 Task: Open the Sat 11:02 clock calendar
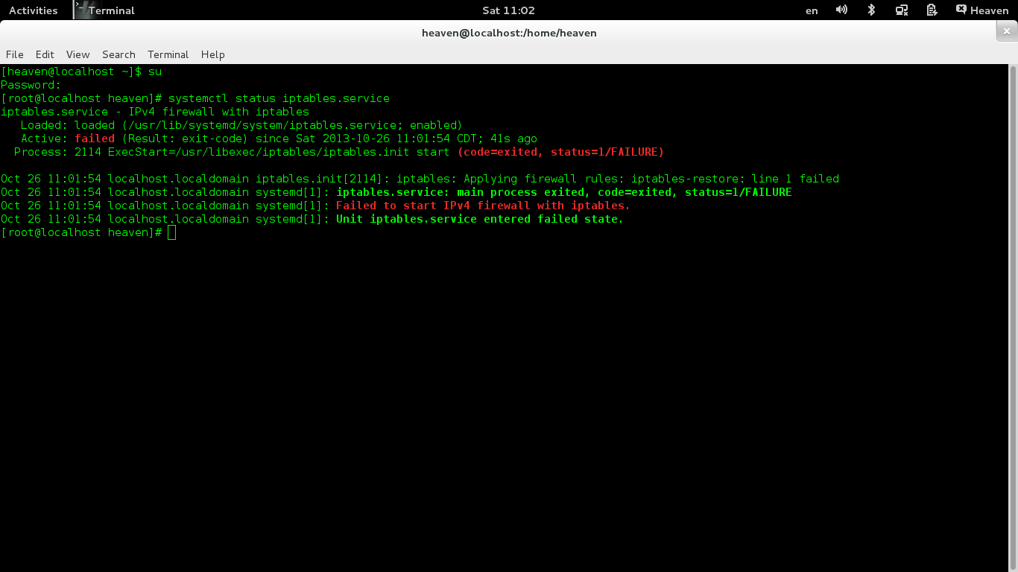[508, 10]
